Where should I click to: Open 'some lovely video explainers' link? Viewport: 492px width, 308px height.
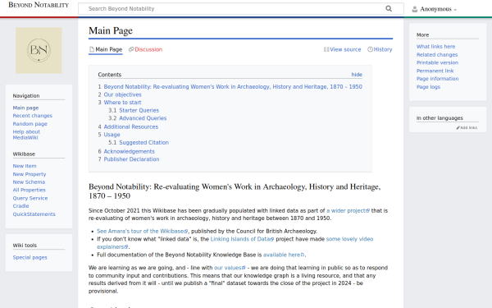coord(349,239)
